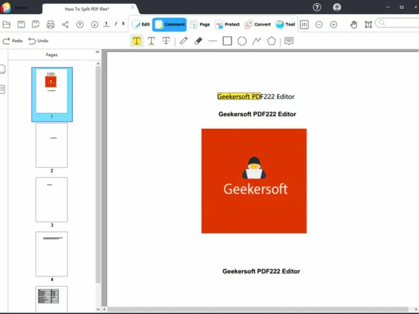Select the Polyline tool
Image resolution: width=419 pixels, height=314 pixels.
(257, 41)
